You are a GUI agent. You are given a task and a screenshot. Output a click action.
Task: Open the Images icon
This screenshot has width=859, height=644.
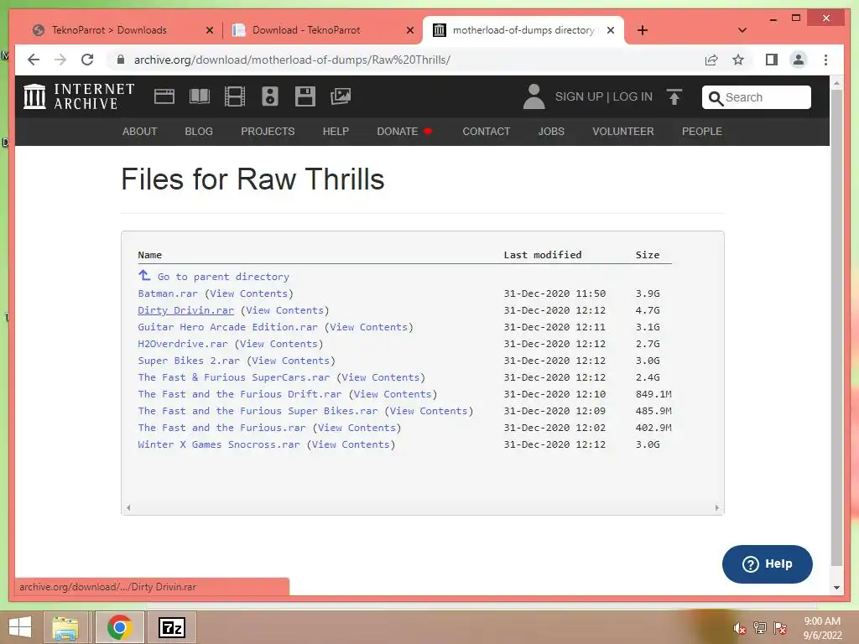pyautogui.click(x=341, y=96)
